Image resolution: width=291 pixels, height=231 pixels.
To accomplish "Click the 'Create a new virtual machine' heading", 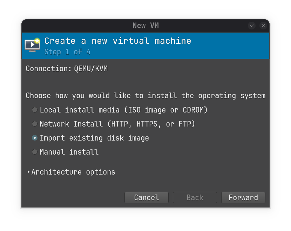I will click(x=118, y=41).
